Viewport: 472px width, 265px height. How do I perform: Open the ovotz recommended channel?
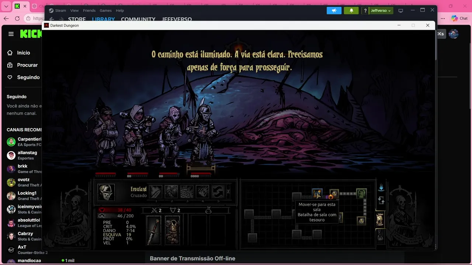(x=24, y=182)
